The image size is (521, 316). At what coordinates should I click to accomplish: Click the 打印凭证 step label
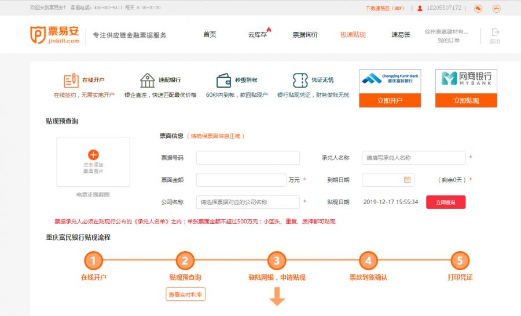click(460, 277)
